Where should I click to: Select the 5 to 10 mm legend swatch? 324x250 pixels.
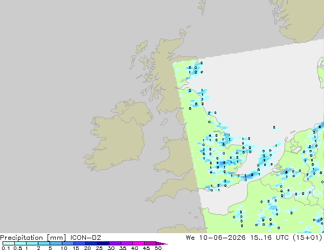pos(56,243)
